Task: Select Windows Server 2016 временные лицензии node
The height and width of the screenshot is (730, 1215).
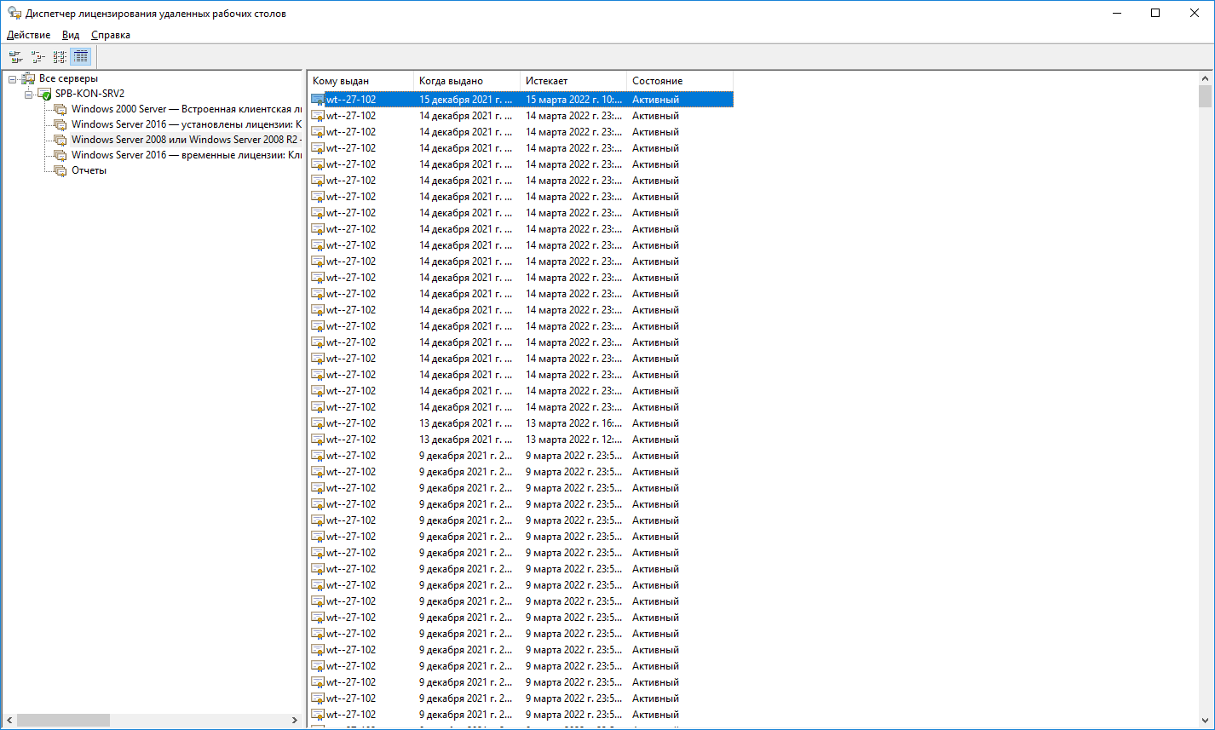Action: click(x=186, y=155)
